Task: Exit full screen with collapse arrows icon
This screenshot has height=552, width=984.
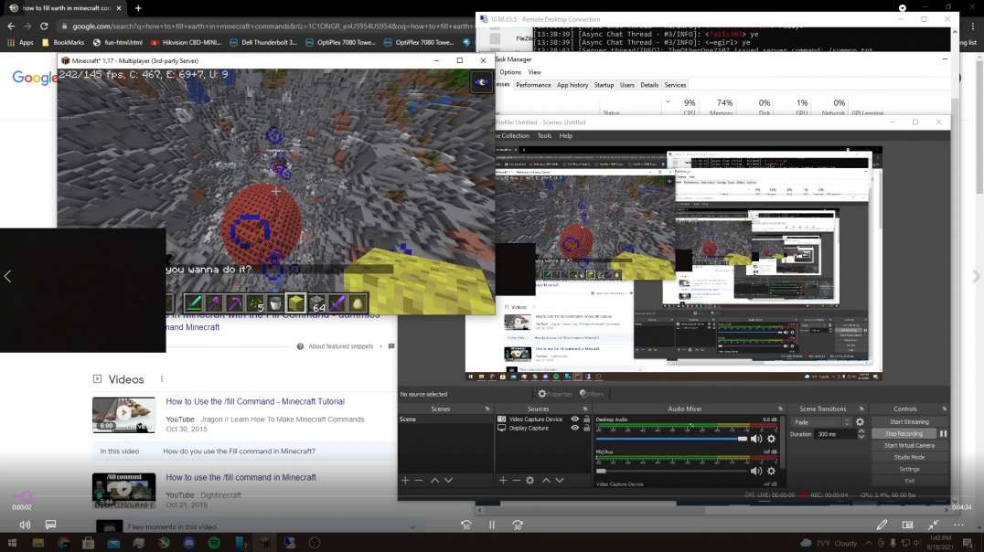Action: 933,525
